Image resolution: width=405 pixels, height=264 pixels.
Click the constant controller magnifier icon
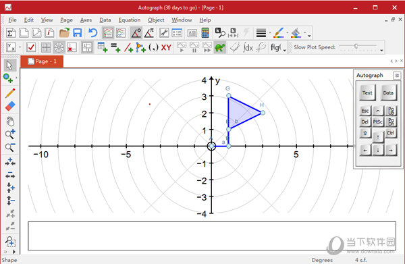click(x=220, y=33)
